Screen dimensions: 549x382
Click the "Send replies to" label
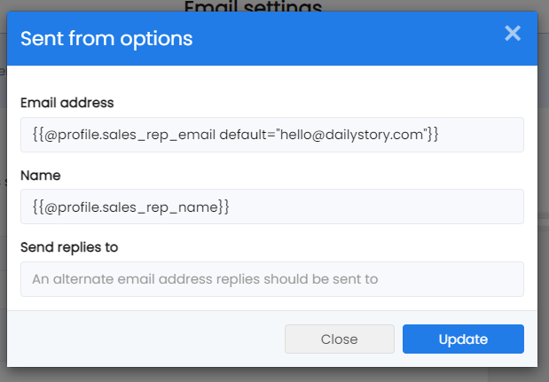click(69, 247)
